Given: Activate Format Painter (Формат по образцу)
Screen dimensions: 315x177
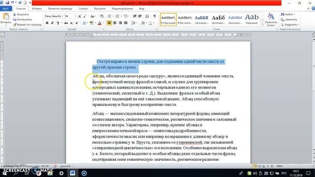Looking at the screenshot, I should point(27,25).
